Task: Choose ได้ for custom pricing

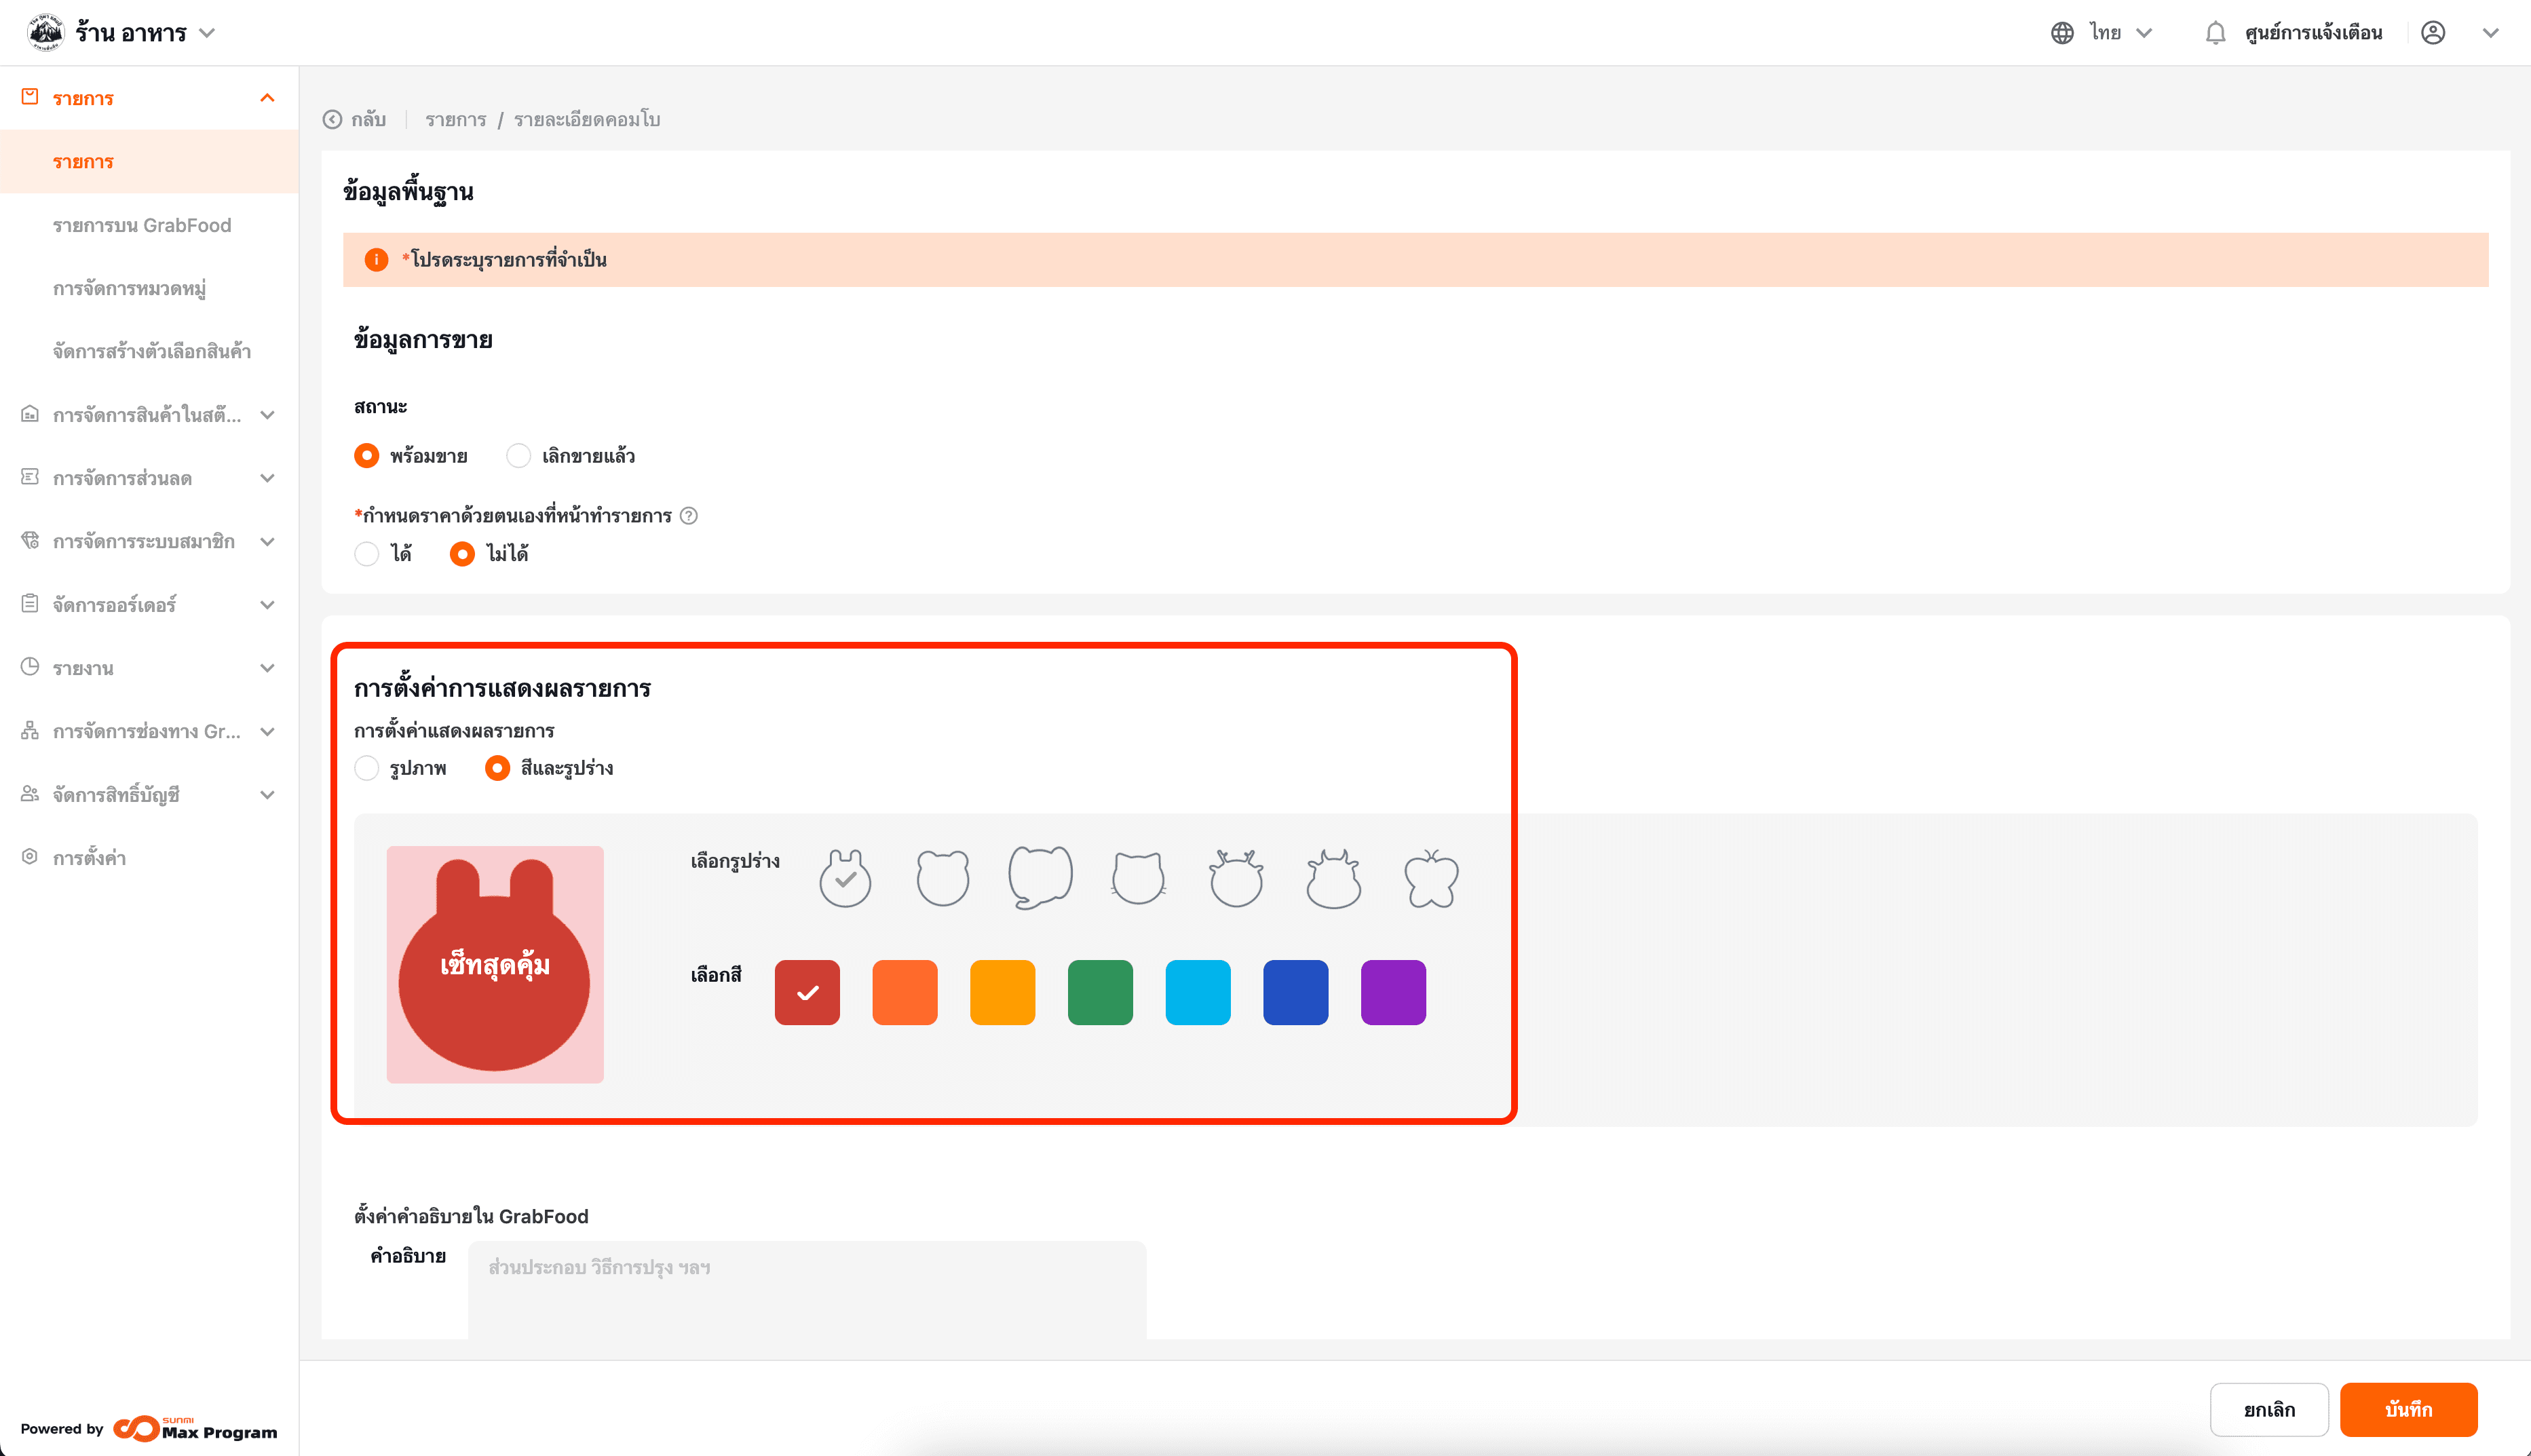Action: 367,554
